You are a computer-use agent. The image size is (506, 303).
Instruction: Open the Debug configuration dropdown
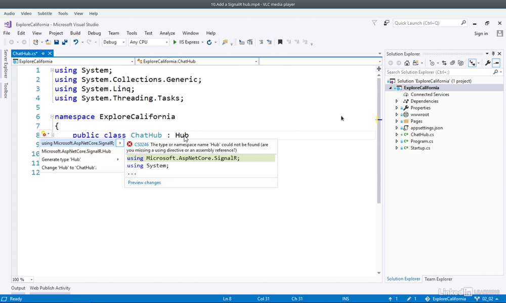(114, 42)
